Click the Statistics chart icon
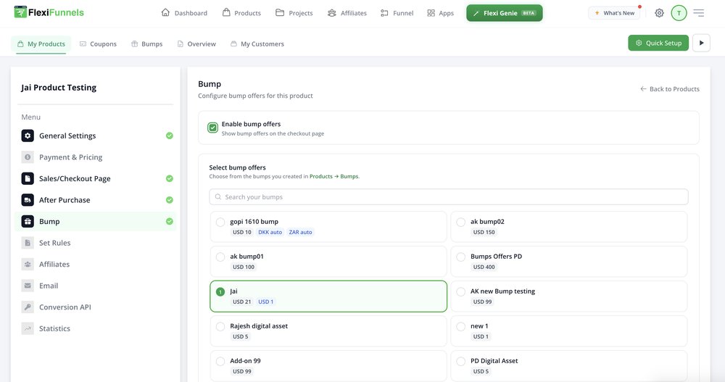The image size is (725, 382). tap(28, 328)
